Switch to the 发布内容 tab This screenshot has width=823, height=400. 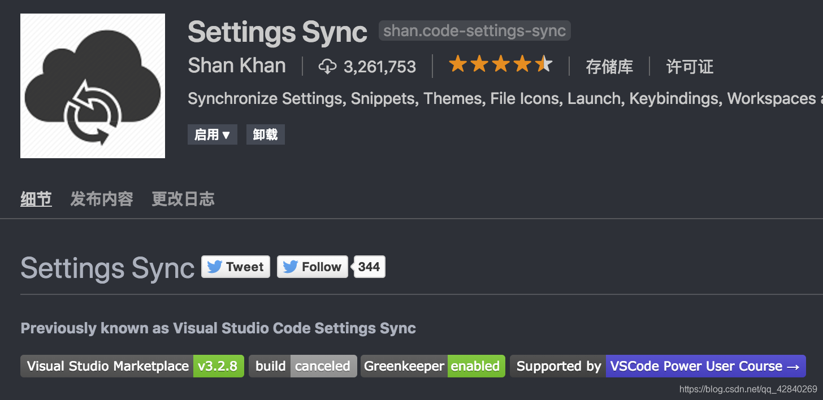(x=102, y=199)
